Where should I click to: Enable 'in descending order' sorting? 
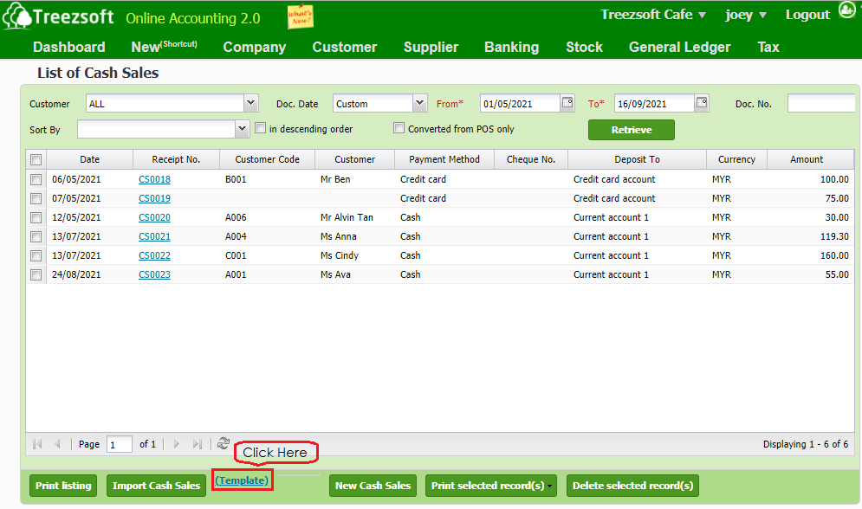pos(260,127)
